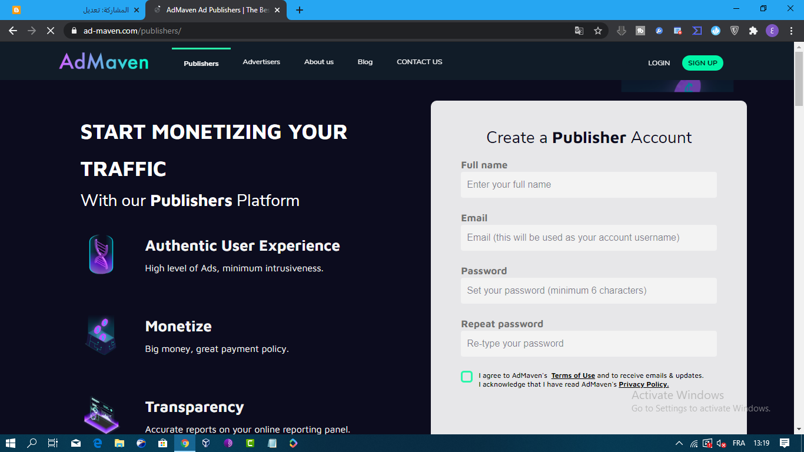
Task: Click the AdMaven logo
Action: (x=104, y=62)
